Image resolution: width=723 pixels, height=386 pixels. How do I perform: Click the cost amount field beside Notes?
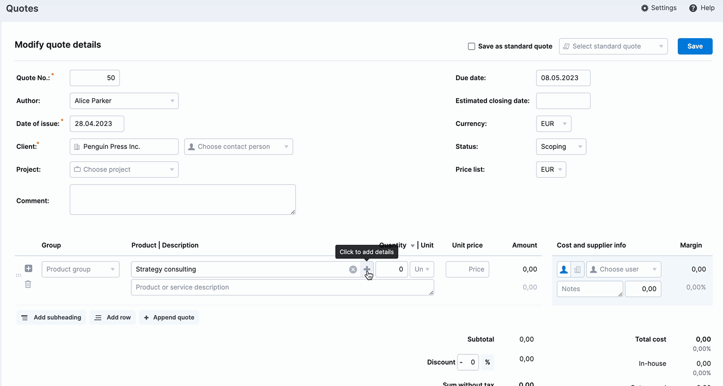643,289
